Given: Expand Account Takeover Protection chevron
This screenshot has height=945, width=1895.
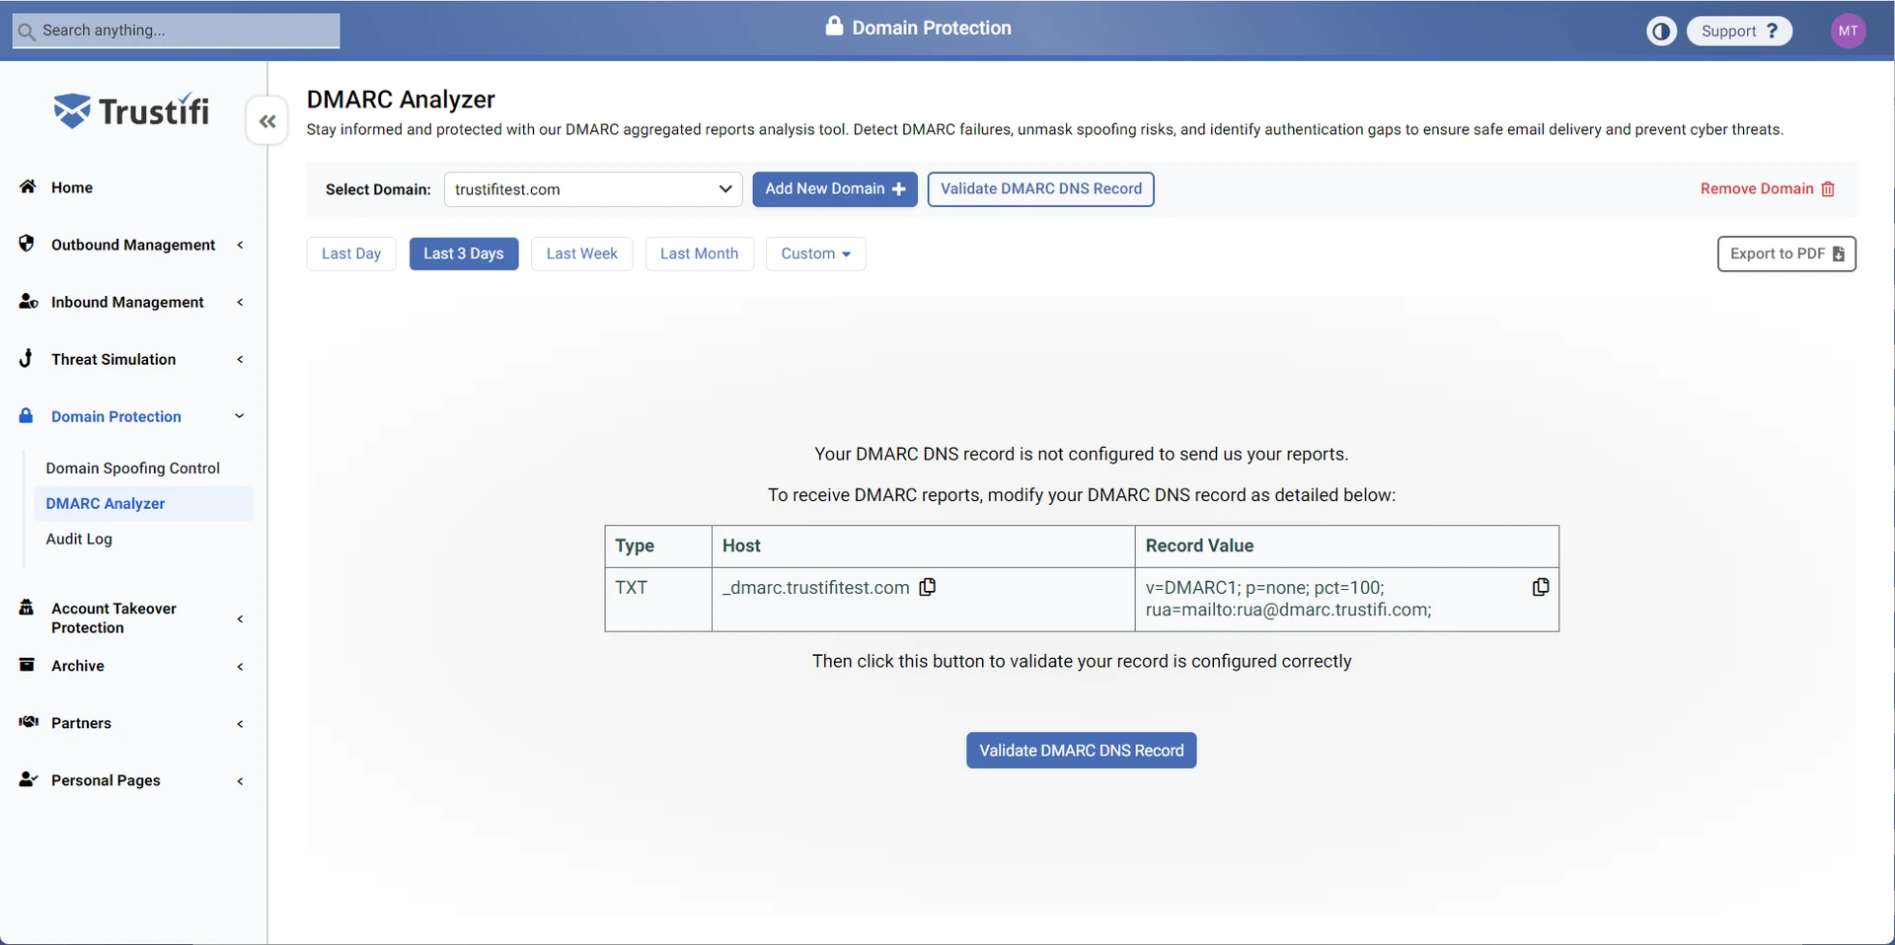Looking at the screenshot, I should [240, 618].
